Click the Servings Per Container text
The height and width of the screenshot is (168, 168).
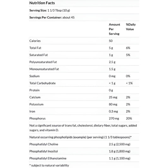pos(52,17)
